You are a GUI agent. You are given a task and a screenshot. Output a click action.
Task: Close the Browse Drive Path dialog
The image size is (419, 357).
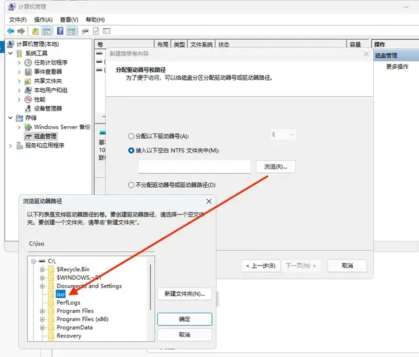coord(209,201)
